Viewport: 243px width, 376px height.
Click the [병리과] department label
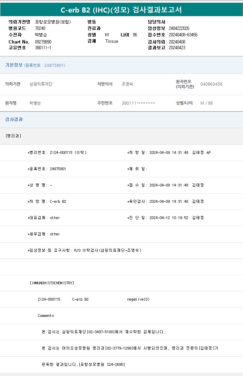pyautogui.click(x=14, y=136)
